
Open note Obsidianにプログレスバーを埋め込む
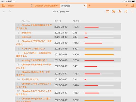(34, 43)
